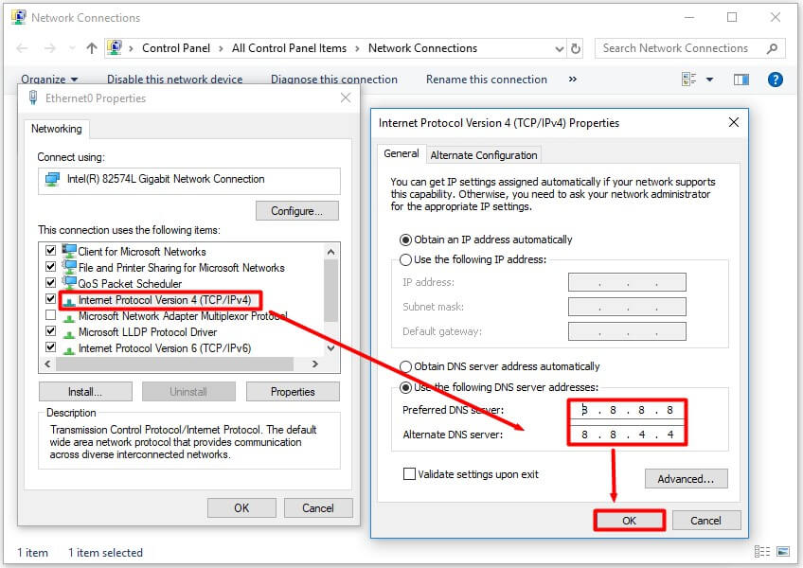Click the Microsoft LLDP Protocol Driver icon

[68, 333]
